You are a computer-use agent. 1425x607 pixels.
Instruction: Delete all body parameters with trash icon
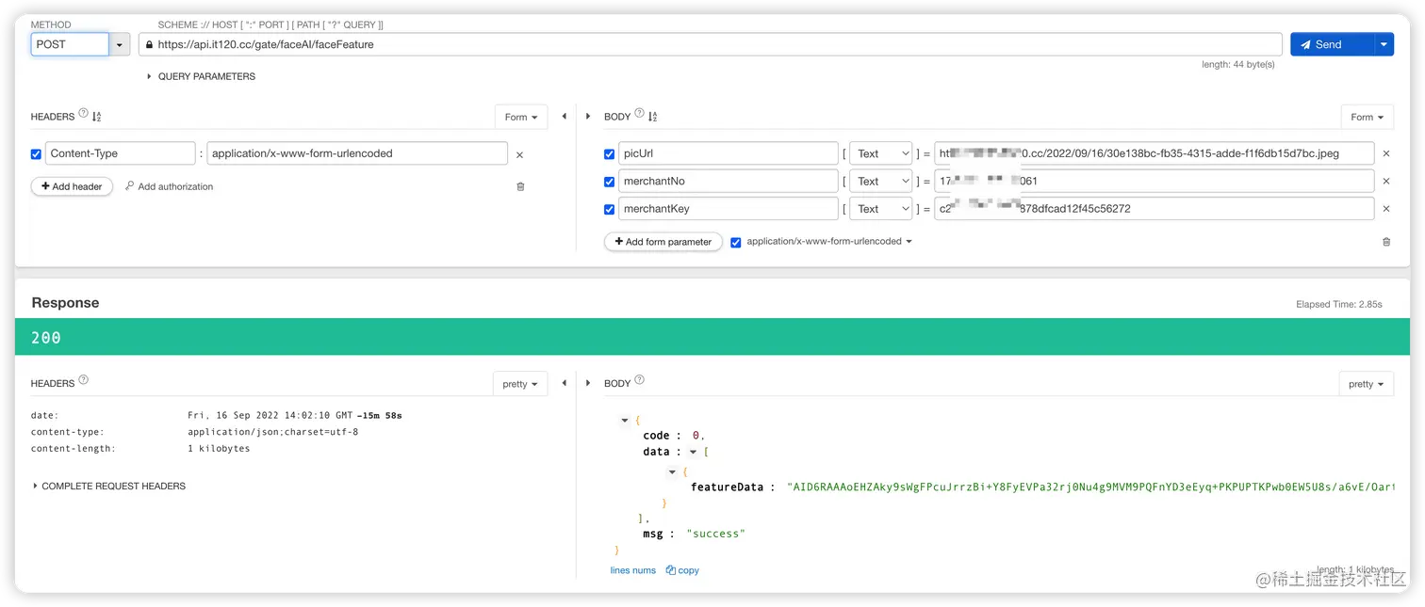[x=1386, y=242]
